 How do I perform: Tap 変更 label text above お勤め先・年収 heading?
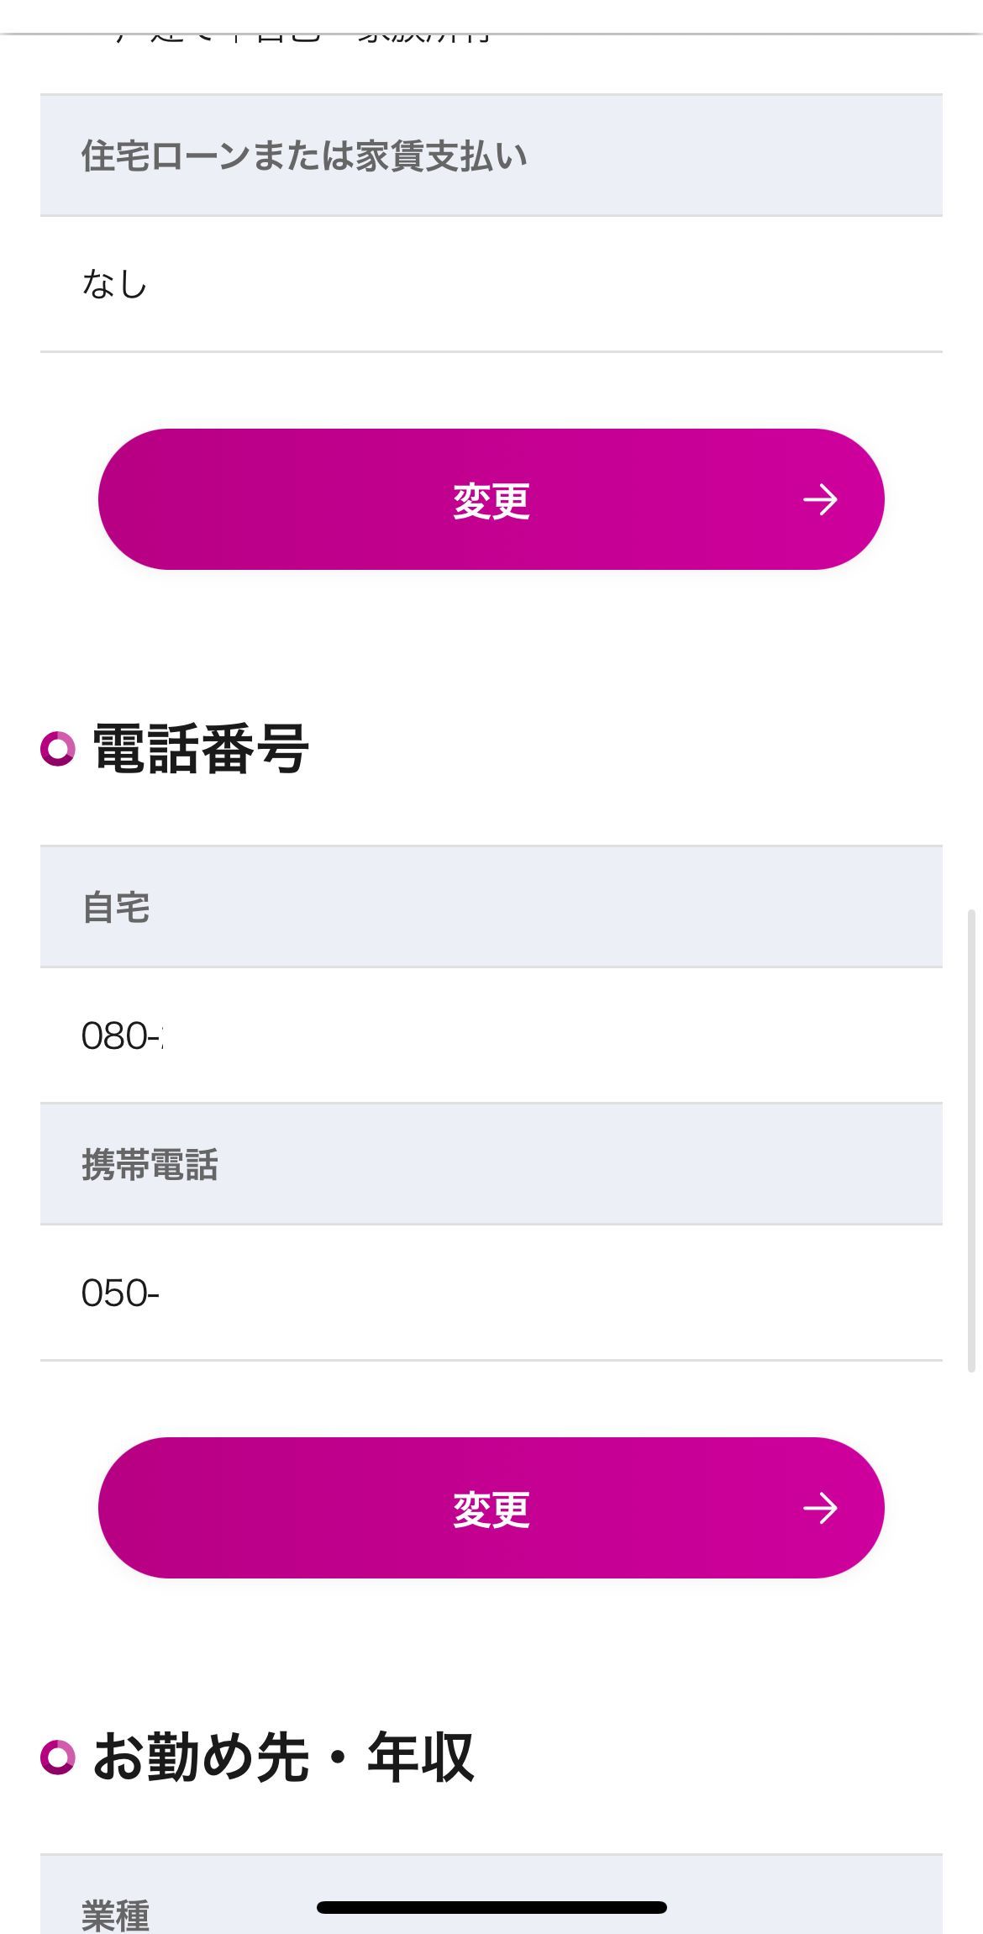click(x=491, y=1510)
